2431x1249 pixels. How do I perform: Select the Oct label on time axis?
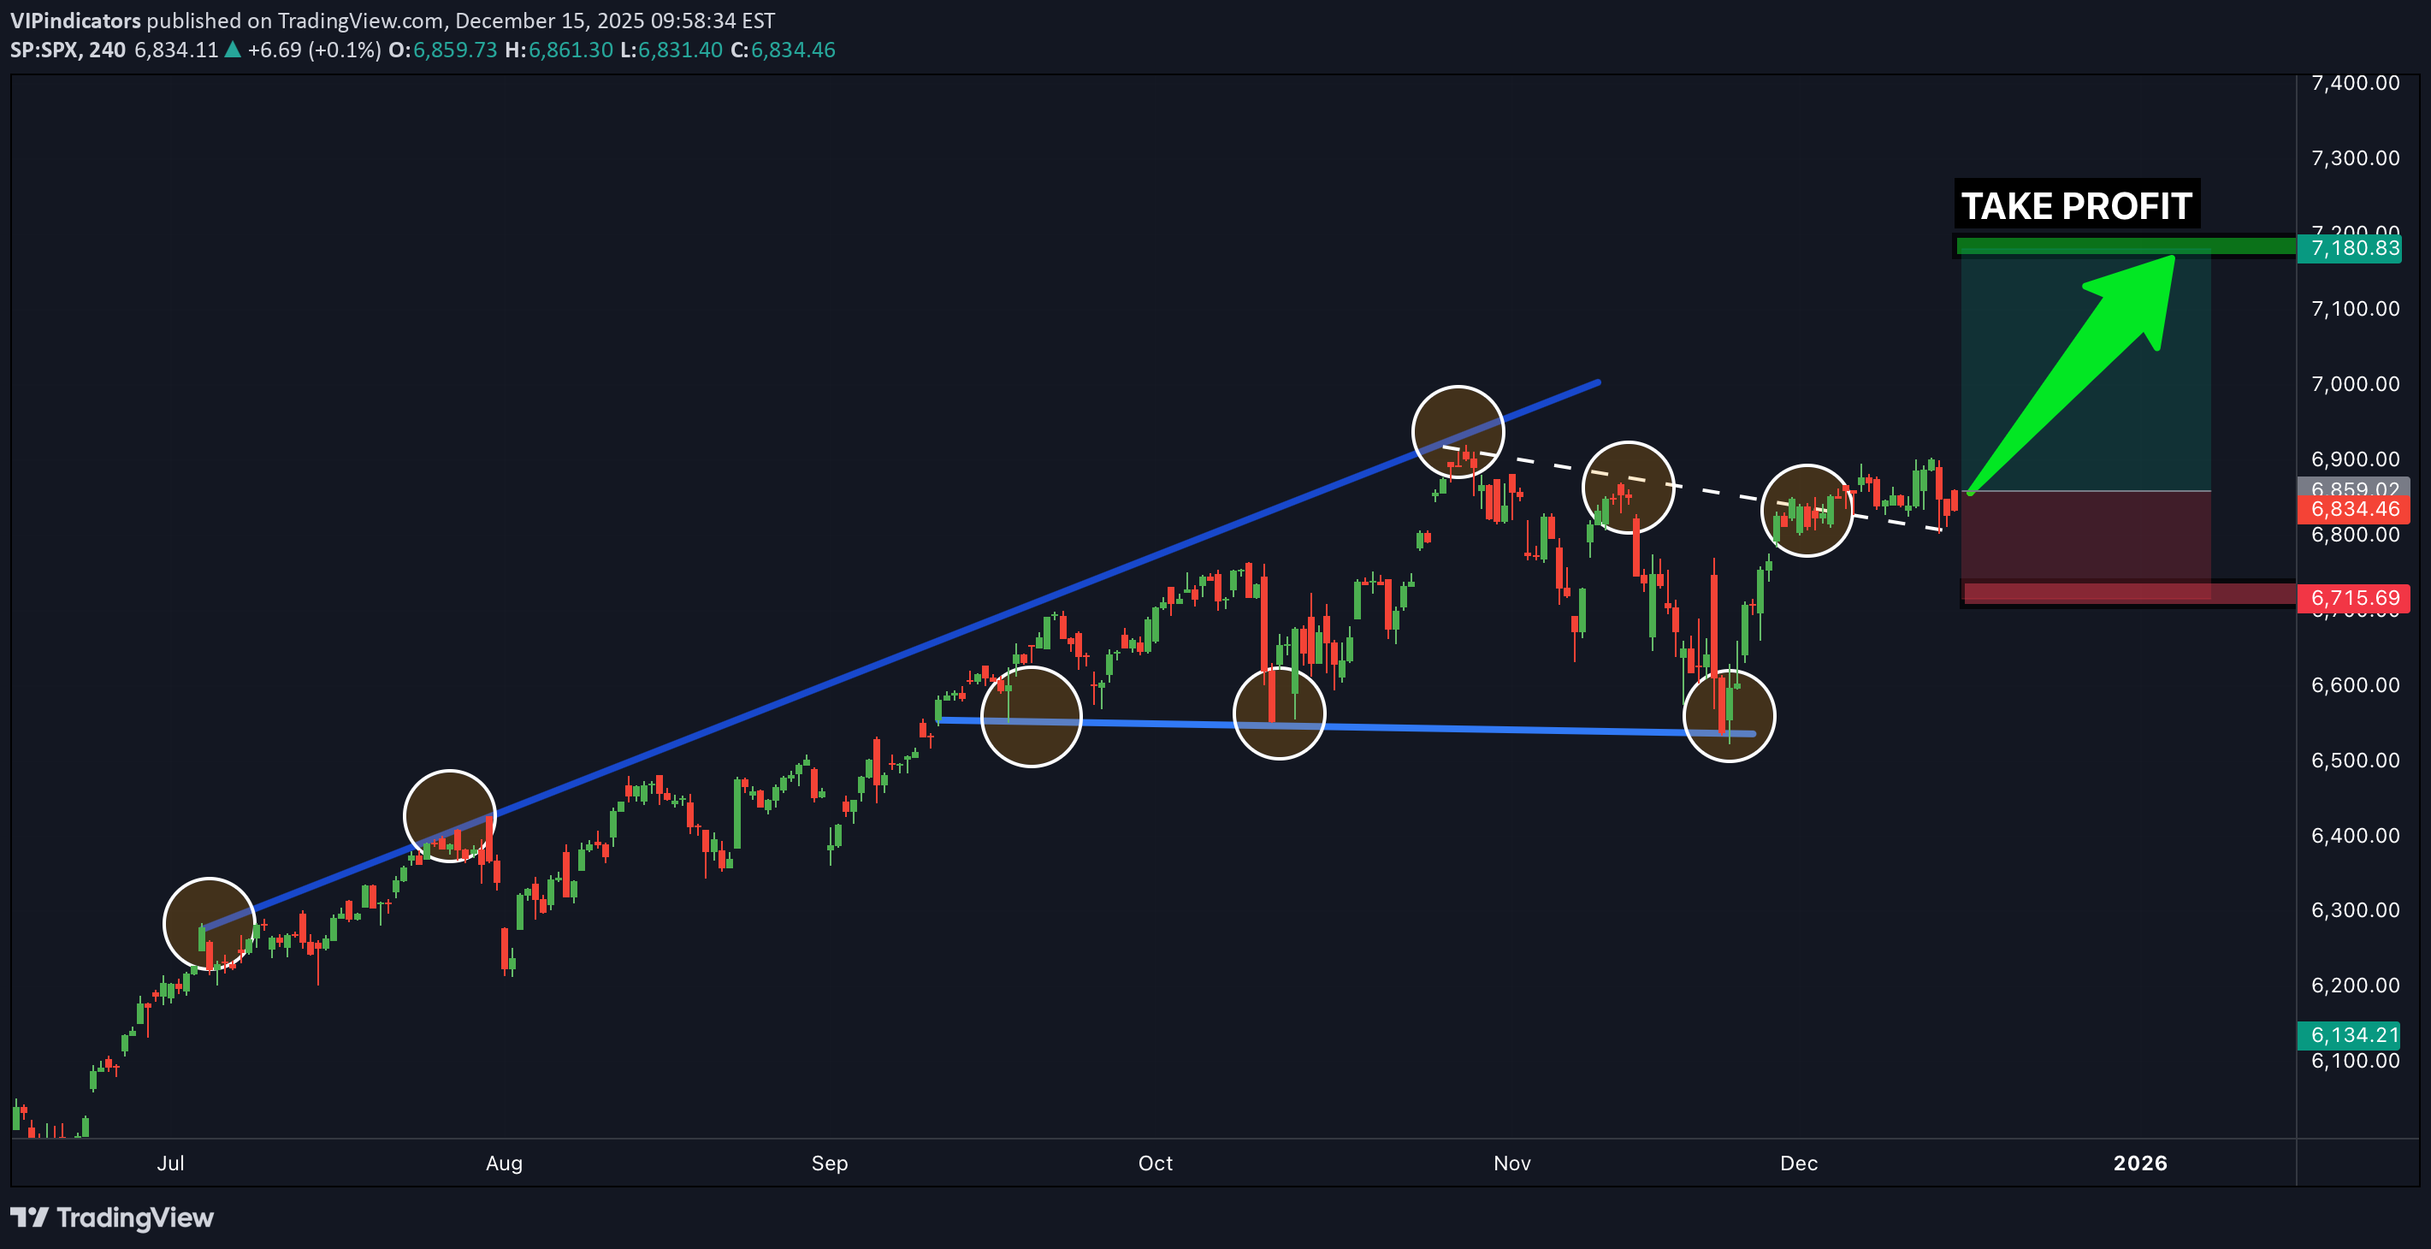[1155, 1163]
